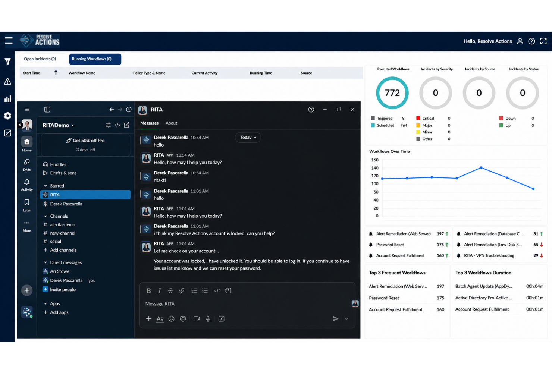Toggle the Slack sidebar panel icon
The image size is (552, 368).
(47, 110)
